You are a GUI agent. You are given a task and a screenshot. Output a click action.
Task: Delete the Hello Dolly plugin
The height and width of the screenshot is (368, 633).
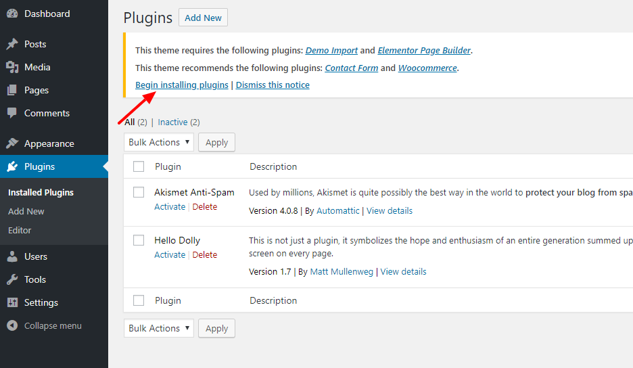click(205, 254)
